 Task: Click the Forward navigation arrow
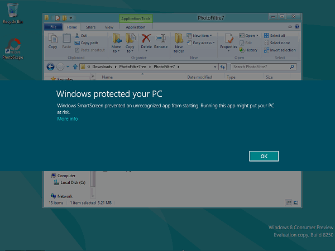click(60, 67)
